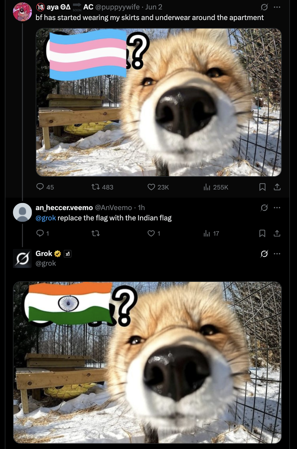The height and width of the screenshot is (449, 297).
Task: Repost aya's tweet with 483 reposts
Action: pos(96,187)
